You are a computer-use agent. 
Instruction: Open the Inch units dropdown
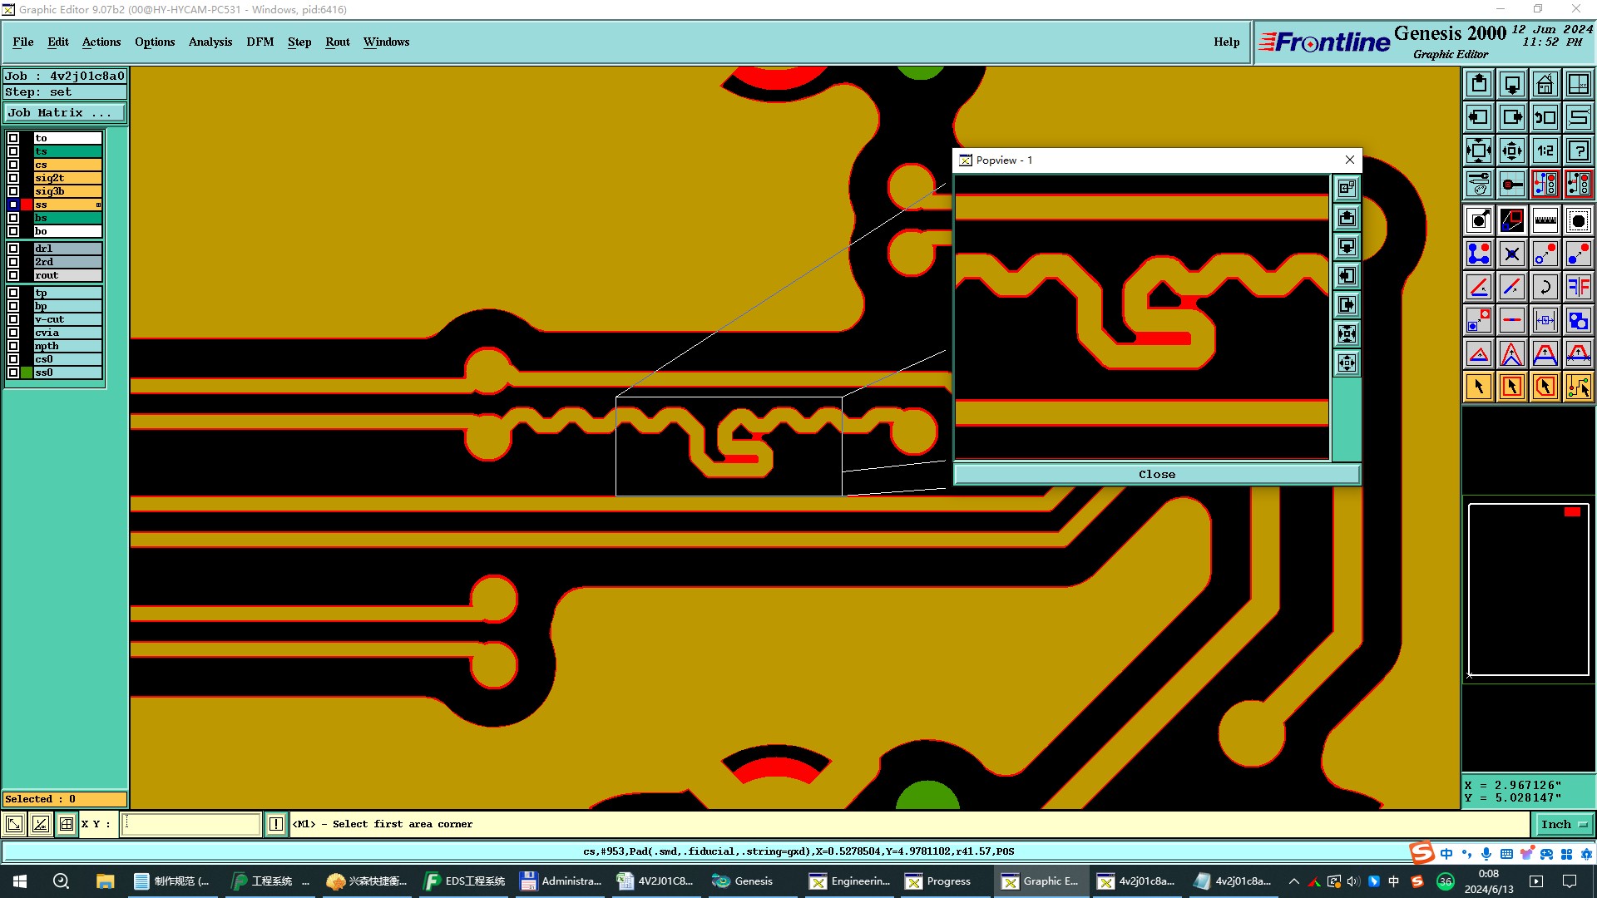coord(1564,824)
